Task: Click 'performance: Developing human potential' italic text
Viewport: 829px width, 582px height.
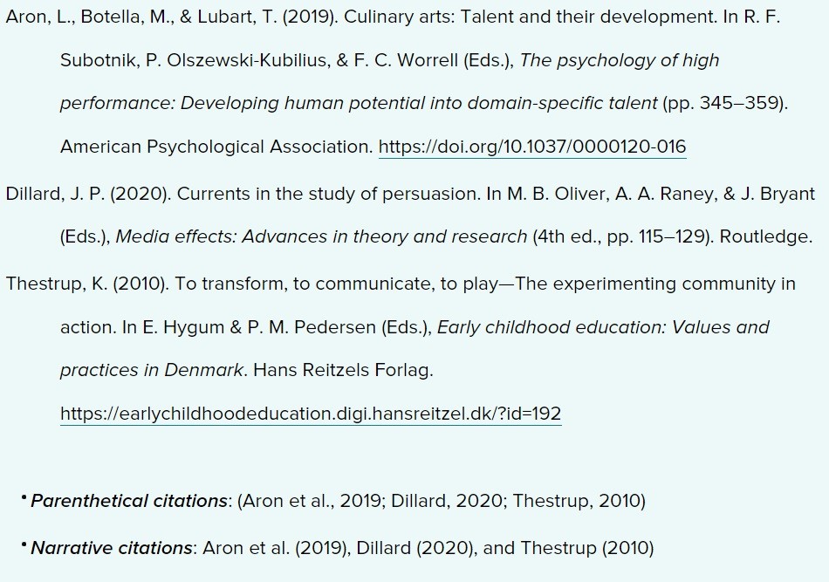Action: (x=242, y=103)
